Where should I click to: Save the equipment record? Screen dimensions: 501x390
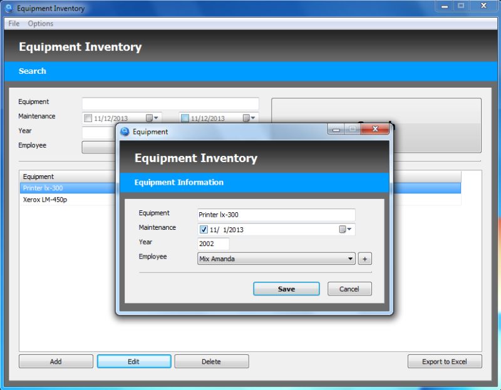point(286,289)
